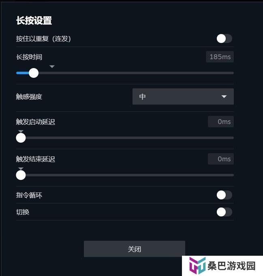Click the 触发启动延迟 0ms value field
This screenshot has width=263, height=276.
[x=221, y=122]
